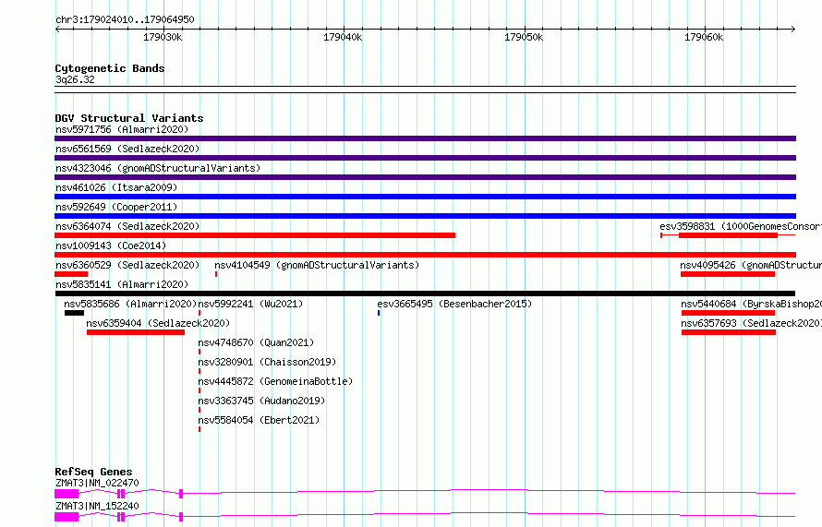The width and height of the screenshot is (822, 527).
Task: Open nsv4323046 (gnomADStructuralVariants) variant label
Action: pyautogui.click(x=158, y=168)
